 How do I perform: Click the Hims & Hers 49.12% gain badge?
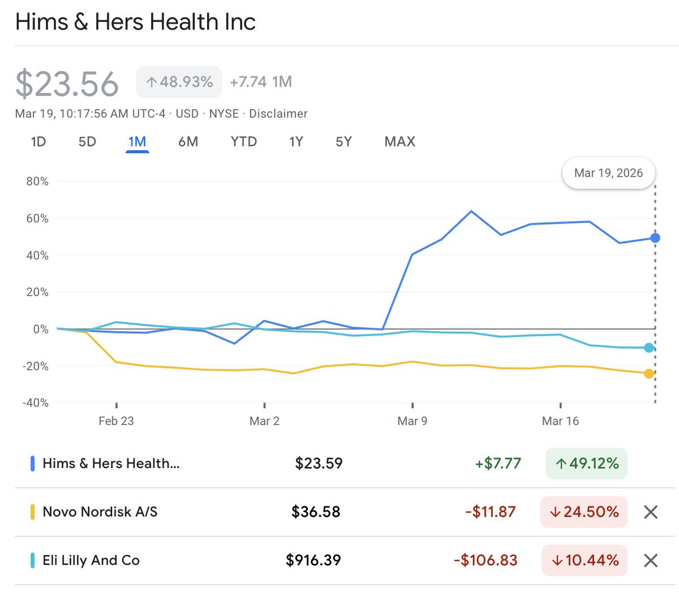586,464
